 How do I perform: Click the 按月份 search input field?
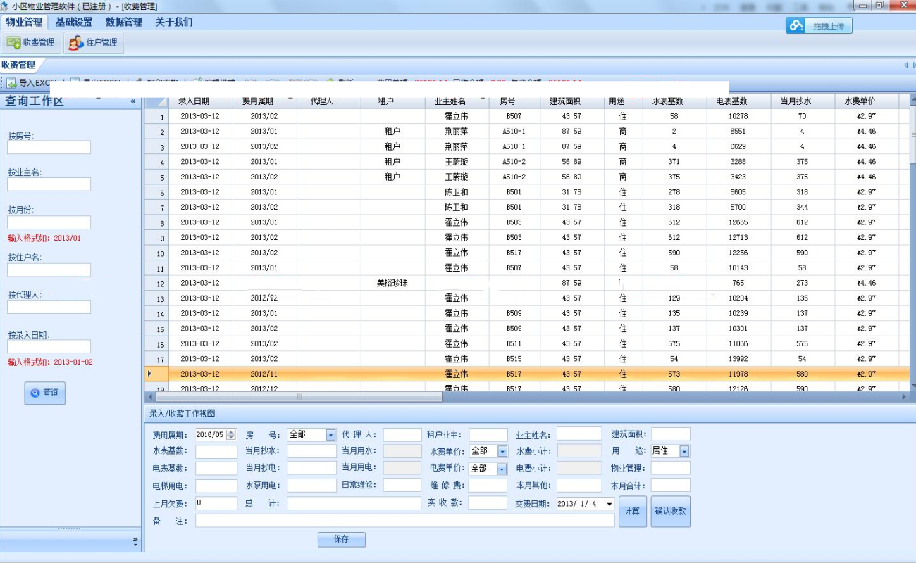click(49, 222)
